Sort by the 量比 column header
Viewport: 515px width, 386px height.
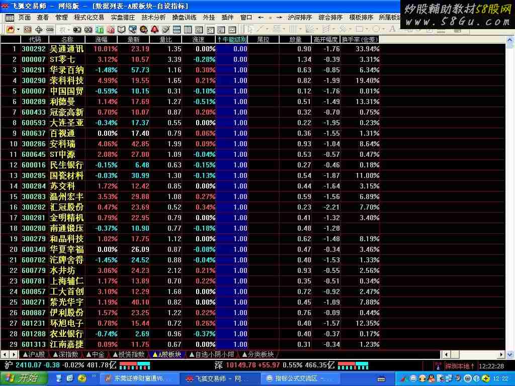[165, 39]
